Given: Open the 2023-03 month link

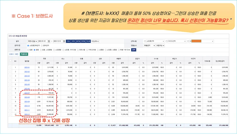Looking at the screenshot, I should click(x=27, y=76).
